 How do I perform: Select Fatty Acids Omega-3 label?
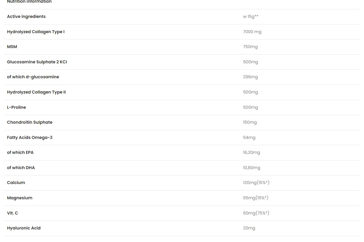coord(30,137)
